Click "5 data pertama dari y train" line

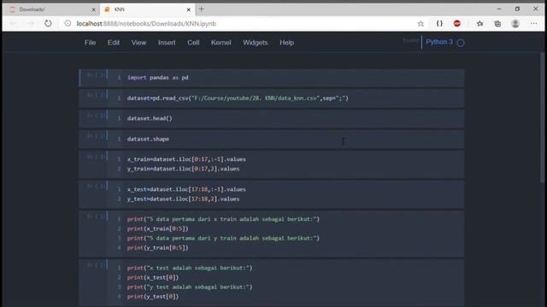click(223, 239)
